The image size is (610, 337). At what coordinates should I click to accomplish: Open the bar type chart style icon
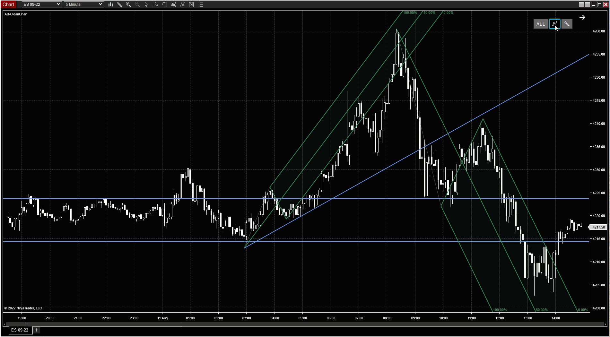[x=110, y=4]
